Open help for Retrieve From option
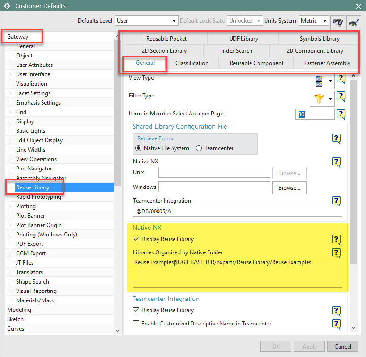 (x=336, y=139)
